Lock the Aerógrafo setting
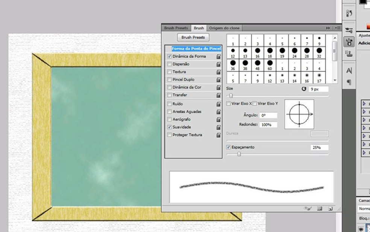The image size is (370, 232). 218,119
